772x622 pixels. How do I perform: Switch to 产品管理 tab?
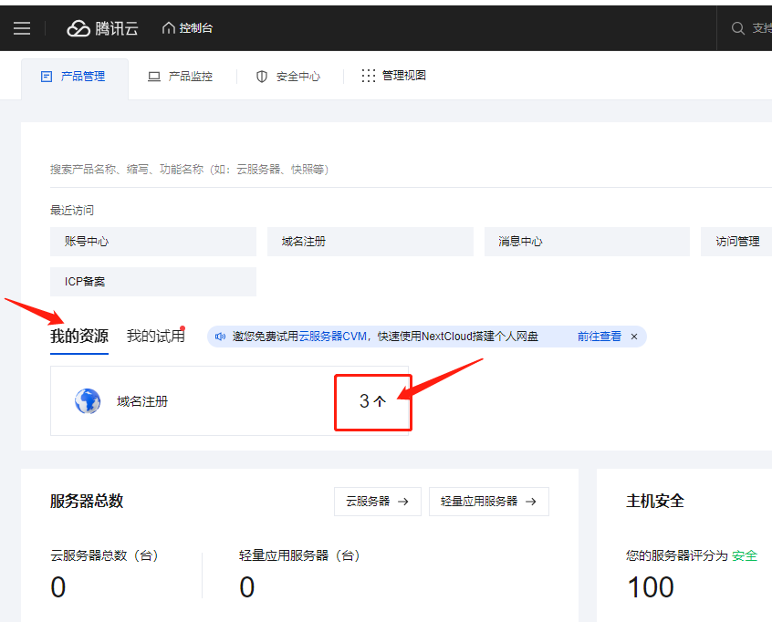click(74, 77)
